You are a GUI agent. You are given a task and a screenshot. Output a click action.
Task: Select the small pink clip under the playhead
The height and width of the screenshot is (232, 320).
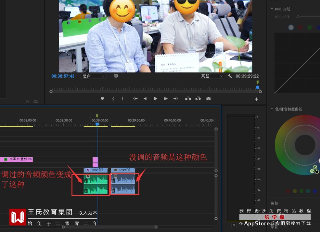coord(95,162)
